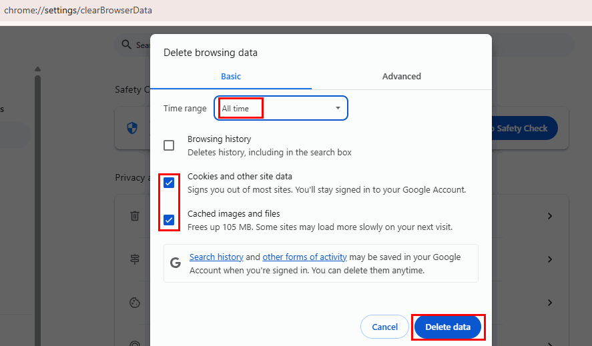Click the scrollbar up arrow on the left
The width and height of the screenshot is (592, 346).
[x=37, y=69]
